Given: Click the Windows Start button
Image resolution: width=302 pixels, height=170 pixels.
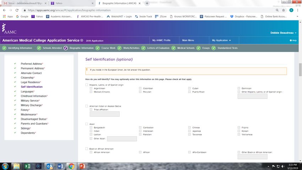Looking at the screenshot, I should [5, 166].
